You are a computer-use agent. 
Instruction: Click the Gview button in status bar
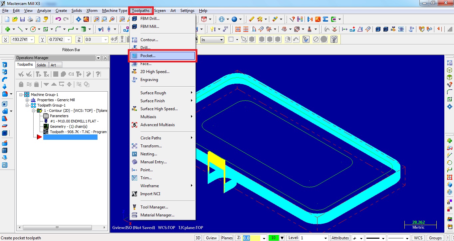click(x=211, y=238)
